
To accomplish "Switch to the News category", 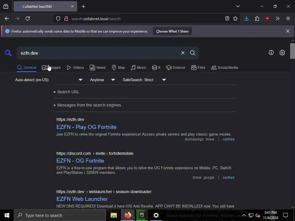I will 97,67.
